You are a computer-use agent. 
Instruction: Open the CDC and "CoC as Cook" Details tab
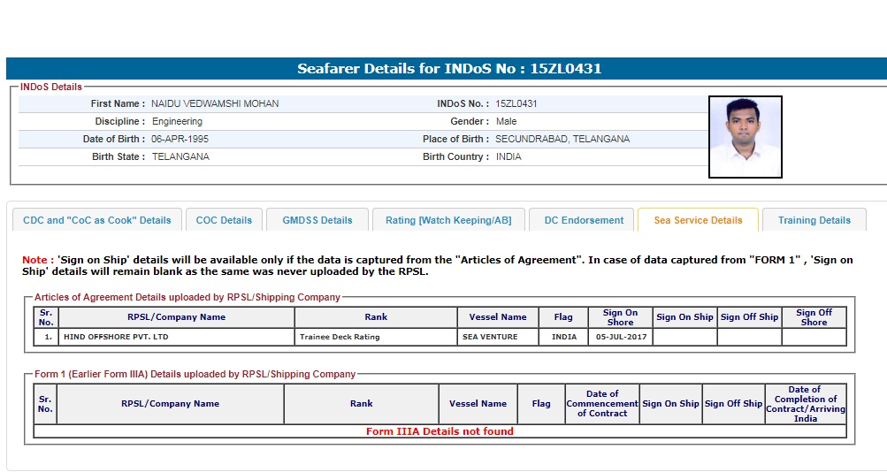point(97,220)
